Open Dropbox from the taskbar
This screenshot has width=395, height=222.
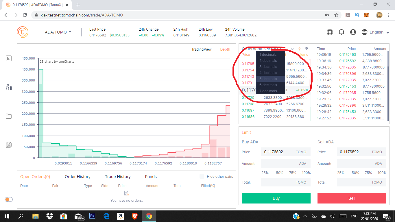click(x=50, y=216)
